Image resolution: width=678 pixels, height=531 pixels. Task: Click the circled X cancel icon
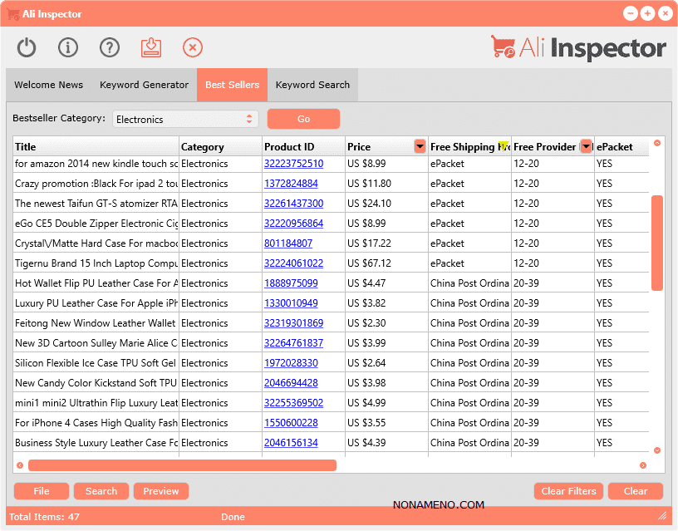coord(192,47)
